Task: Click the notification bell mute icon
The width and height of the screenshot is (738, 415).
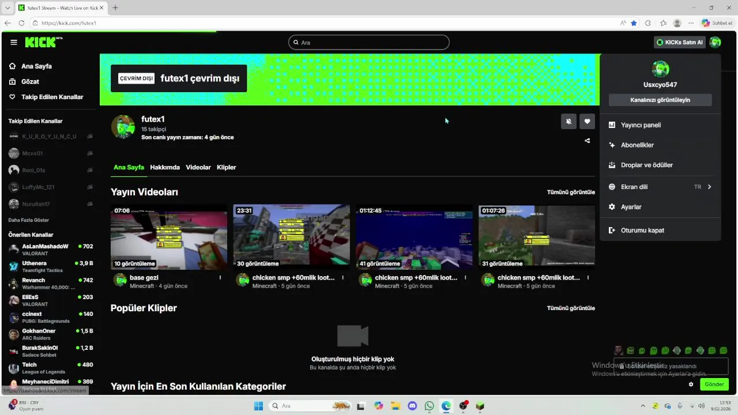Action: [x=568, y=121]
